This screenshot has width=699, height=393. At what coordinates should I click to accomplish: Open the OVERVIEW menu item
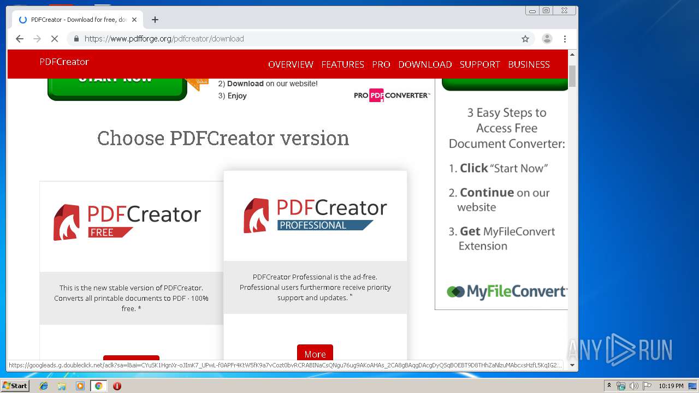click(291, 64)
